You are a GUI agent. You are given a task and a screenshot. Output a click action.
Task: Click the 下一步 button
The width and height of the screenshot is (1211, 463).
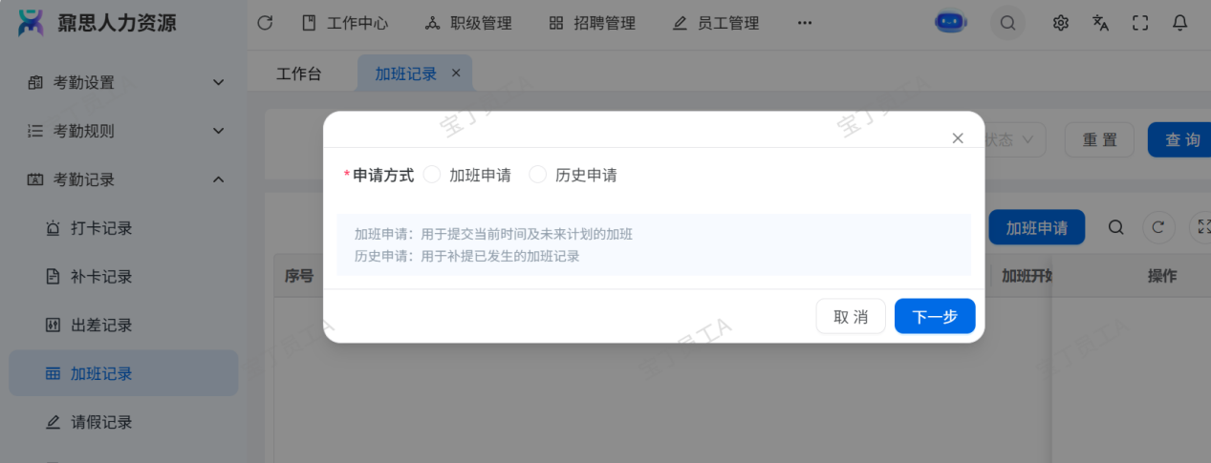[x=935, y=317]
